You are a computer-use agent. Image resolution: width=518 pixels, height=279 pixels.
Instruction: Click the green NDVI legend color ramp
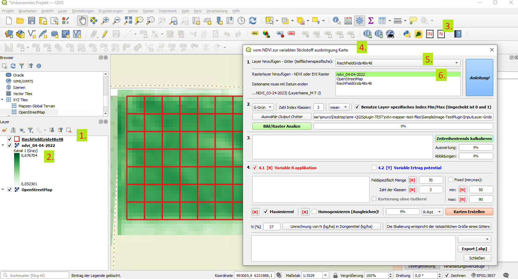tap(17, 170)
